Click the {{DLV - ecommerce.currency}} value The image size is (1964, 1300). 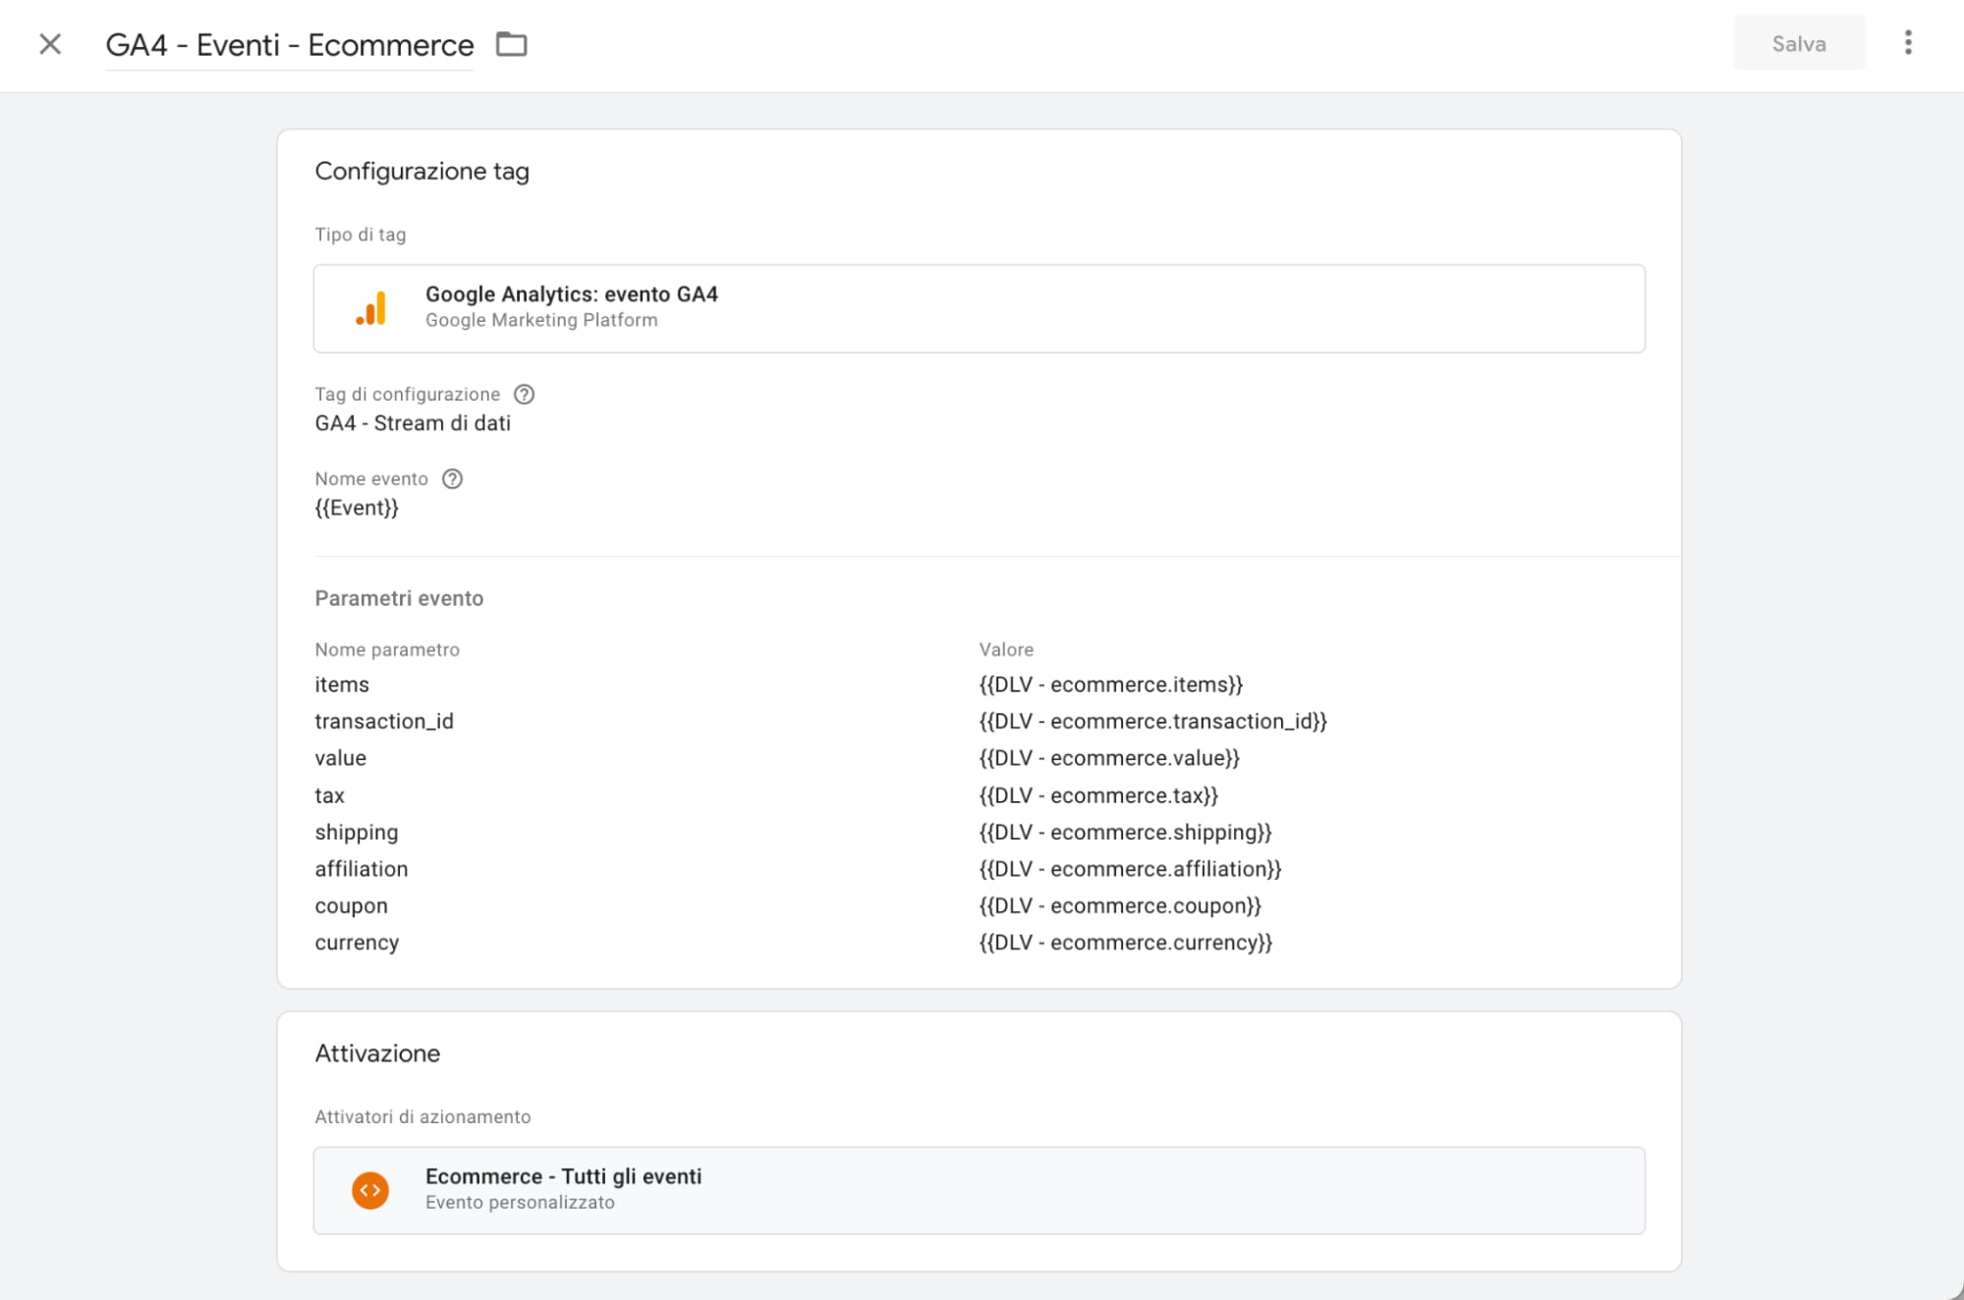click(1126, 943)
